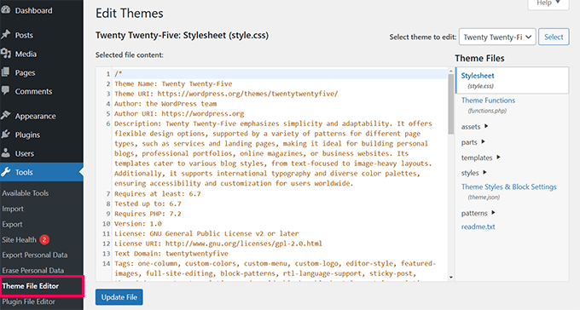The height and width of the screenshot is (310, 580).
Task: Select Theme File Editor submenu item
Action: (31, 286)
